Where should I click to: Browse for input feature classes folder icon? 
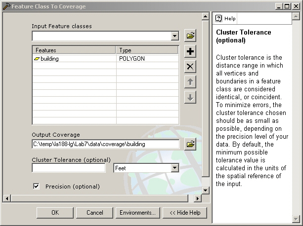coord(190,36)
